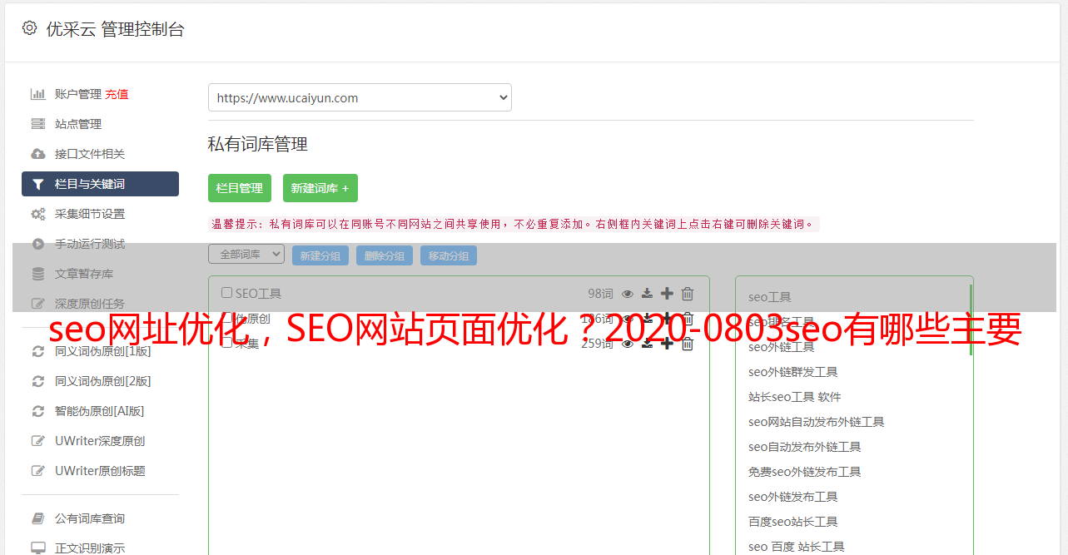The height and width of the screenshot is (555, 1068).
Task: Click the 移动分组 button
Action: tap(449, 255)
